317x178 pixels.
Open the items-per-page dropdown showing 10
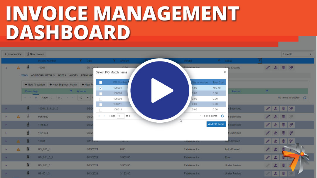tap(84, 97)
